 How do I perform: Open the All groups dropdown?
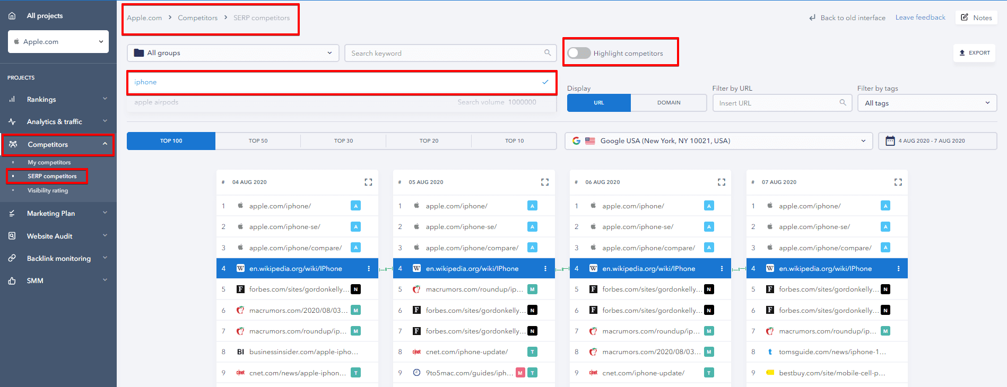coord(233,53)
